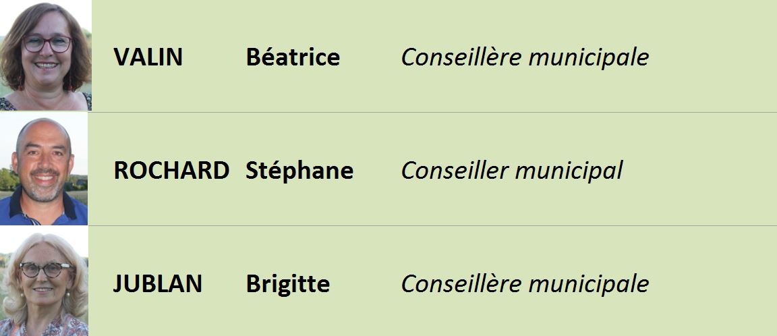Select the word Conseiller in the ROCHARD row
The width and height of the screenshot is (777, 336).
[455, 171]
